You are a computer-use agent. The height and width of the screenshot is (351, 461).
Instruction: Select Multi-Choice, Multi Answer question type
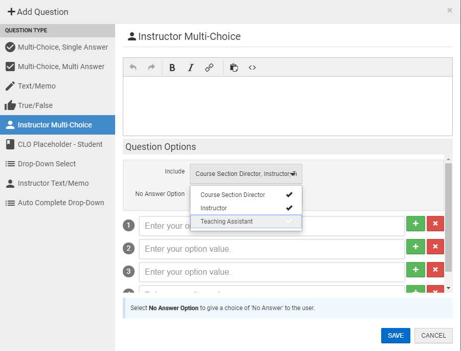point(57,67)
